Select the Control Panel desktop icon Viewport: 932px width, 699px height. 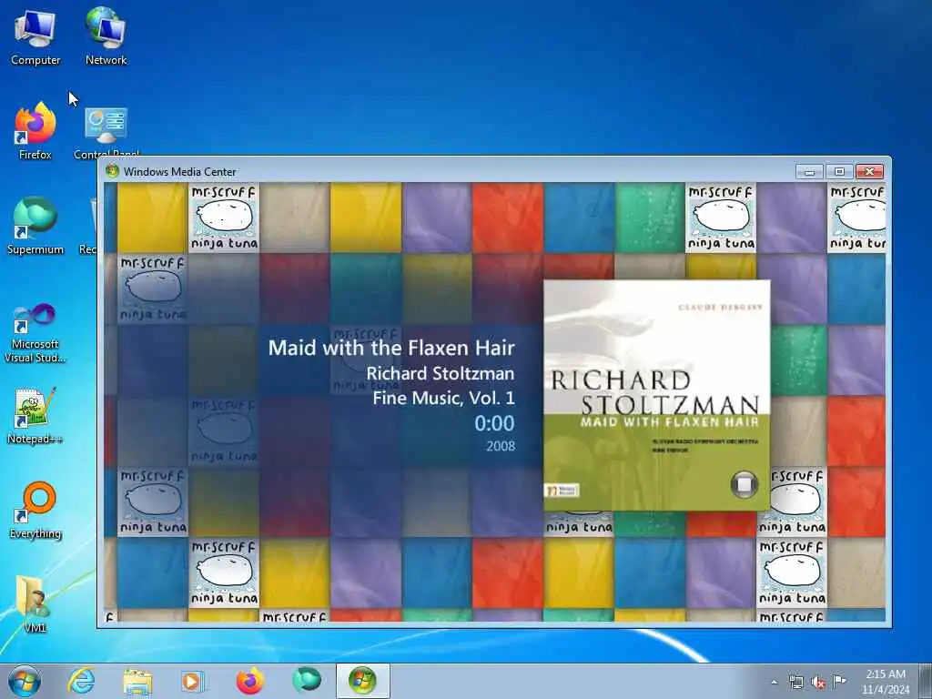106,133
